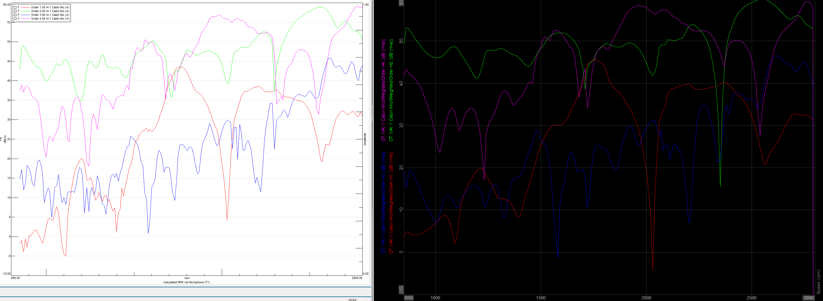Tick the Order 3.00 legend checkbox
Screen dimensions: 823x301
(15, 15)
